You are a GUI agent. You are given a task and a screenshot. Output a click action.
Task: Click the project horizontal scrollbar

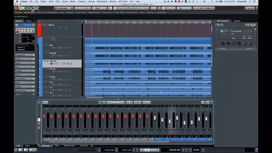click(94, 98)
